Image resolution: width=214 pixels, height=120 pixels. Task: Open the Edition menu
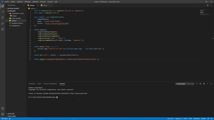point(13,2)
